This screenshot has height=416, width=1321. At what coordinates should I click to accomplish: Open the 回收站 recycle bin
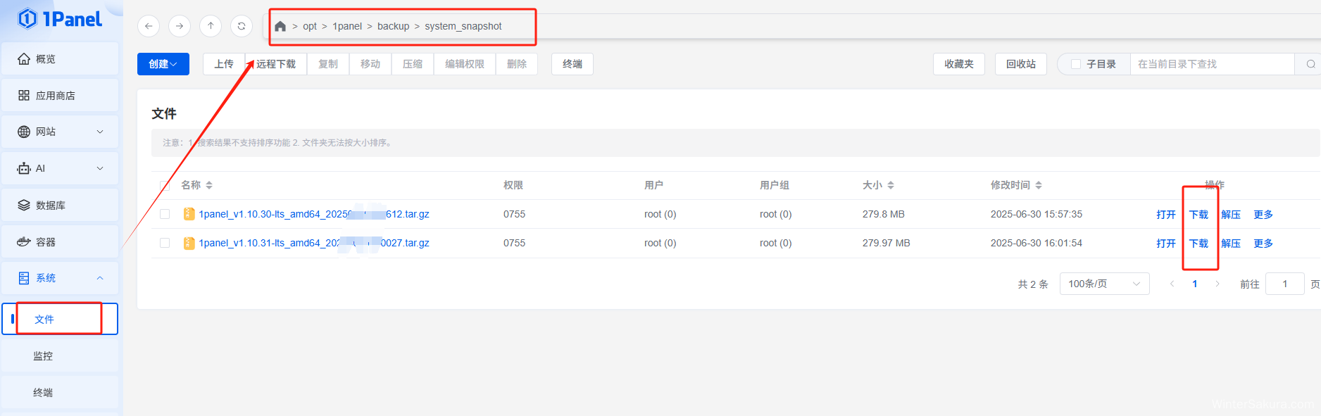(x=1021, y=64)
